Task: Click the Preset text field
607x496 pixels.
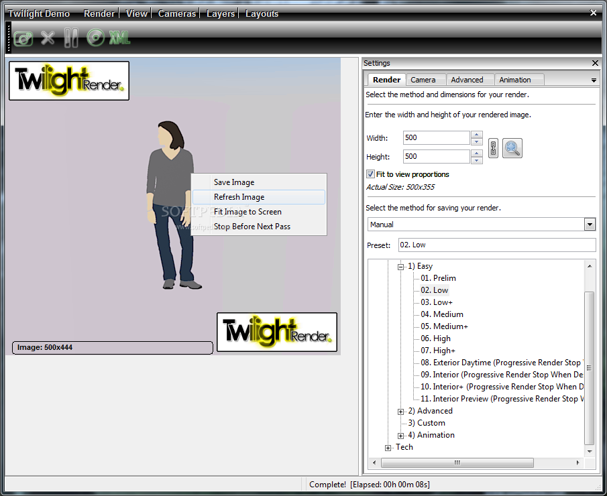Action: [497, 245]
